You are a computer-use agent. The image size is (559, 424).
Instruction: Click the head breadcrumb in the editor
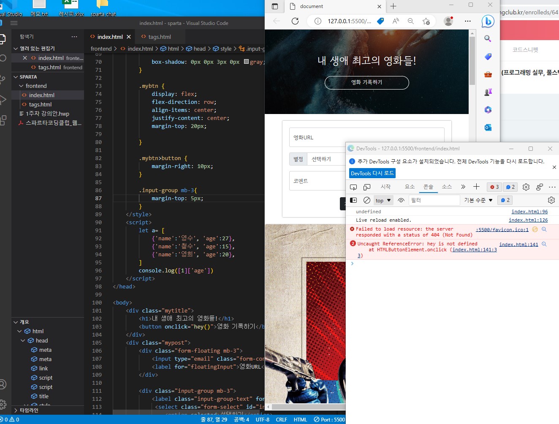(196, 49)
